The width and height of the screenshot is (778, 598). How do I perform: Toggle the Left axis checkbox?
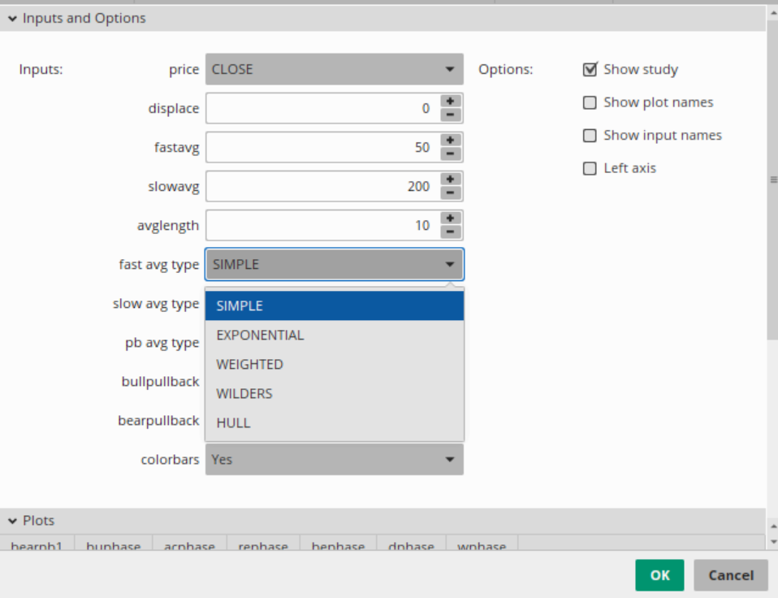590,169
